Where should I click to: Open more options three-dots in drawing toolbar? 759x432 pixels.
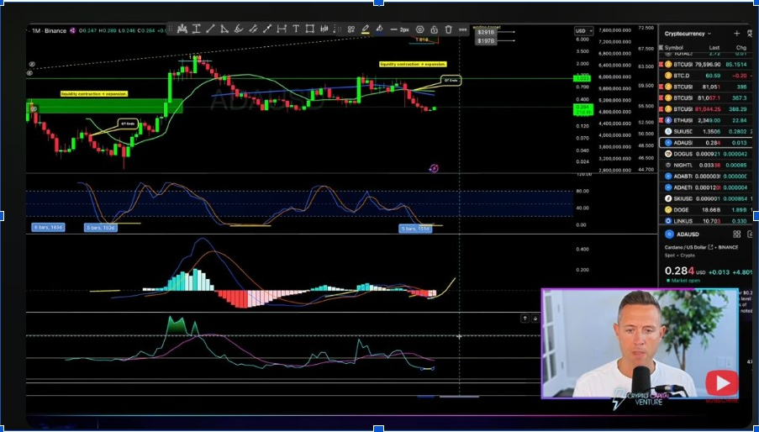tap(463, 29)
